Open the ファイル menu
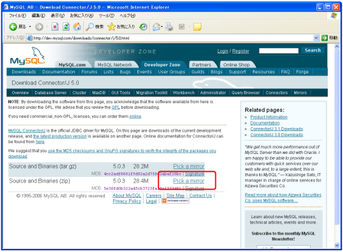Viewport: 343px width, 252px height. click(x=17, y=15)
